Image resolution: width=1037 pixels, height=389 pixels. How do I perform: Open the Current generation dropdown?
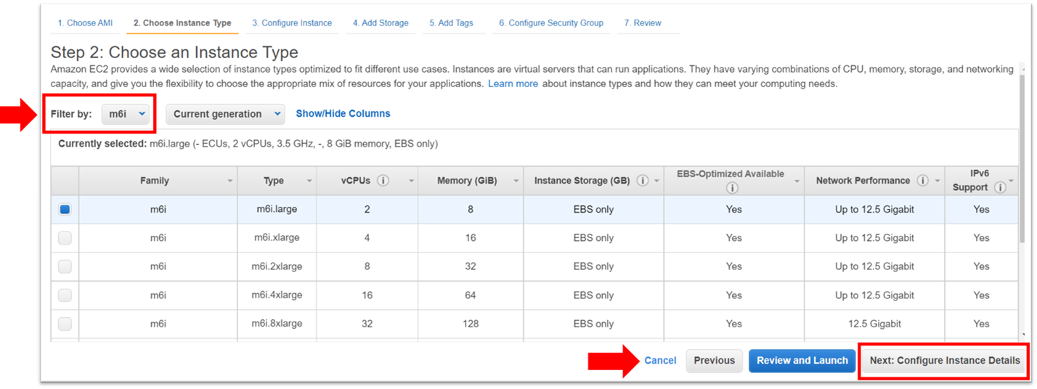[x=225, y=114]
